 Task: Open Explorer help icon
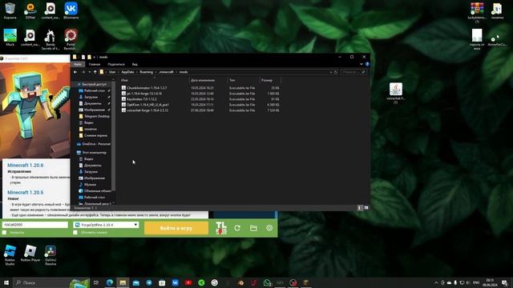click(367, 64)
